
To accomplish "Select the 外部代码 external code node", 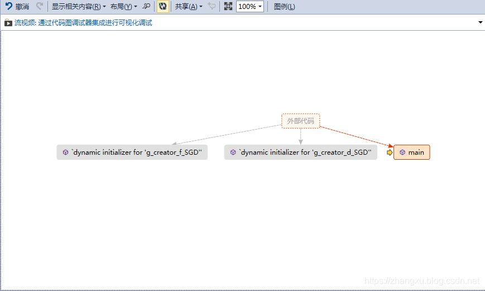I will click(300, 121).
